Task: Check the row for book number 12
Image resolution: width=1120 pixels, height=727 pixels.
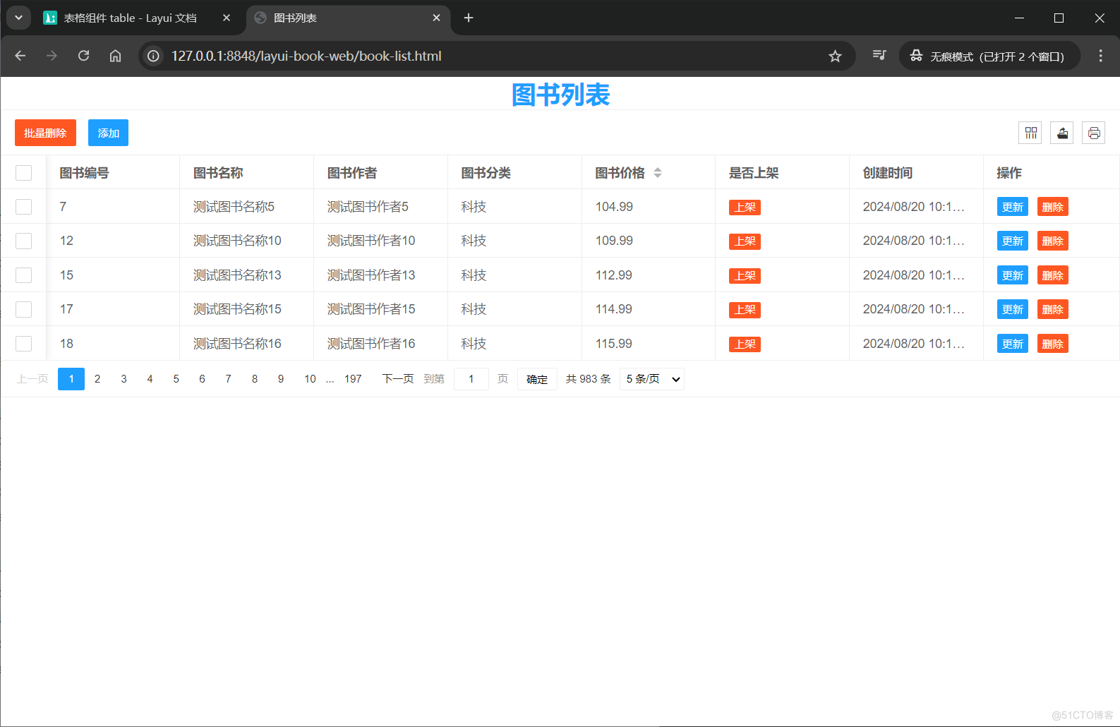Action: pyautogui.click(x=23, y=241)
